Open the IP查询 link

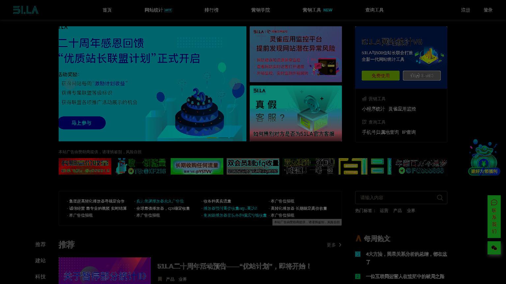pyautogui.click(x=409, y=132)
